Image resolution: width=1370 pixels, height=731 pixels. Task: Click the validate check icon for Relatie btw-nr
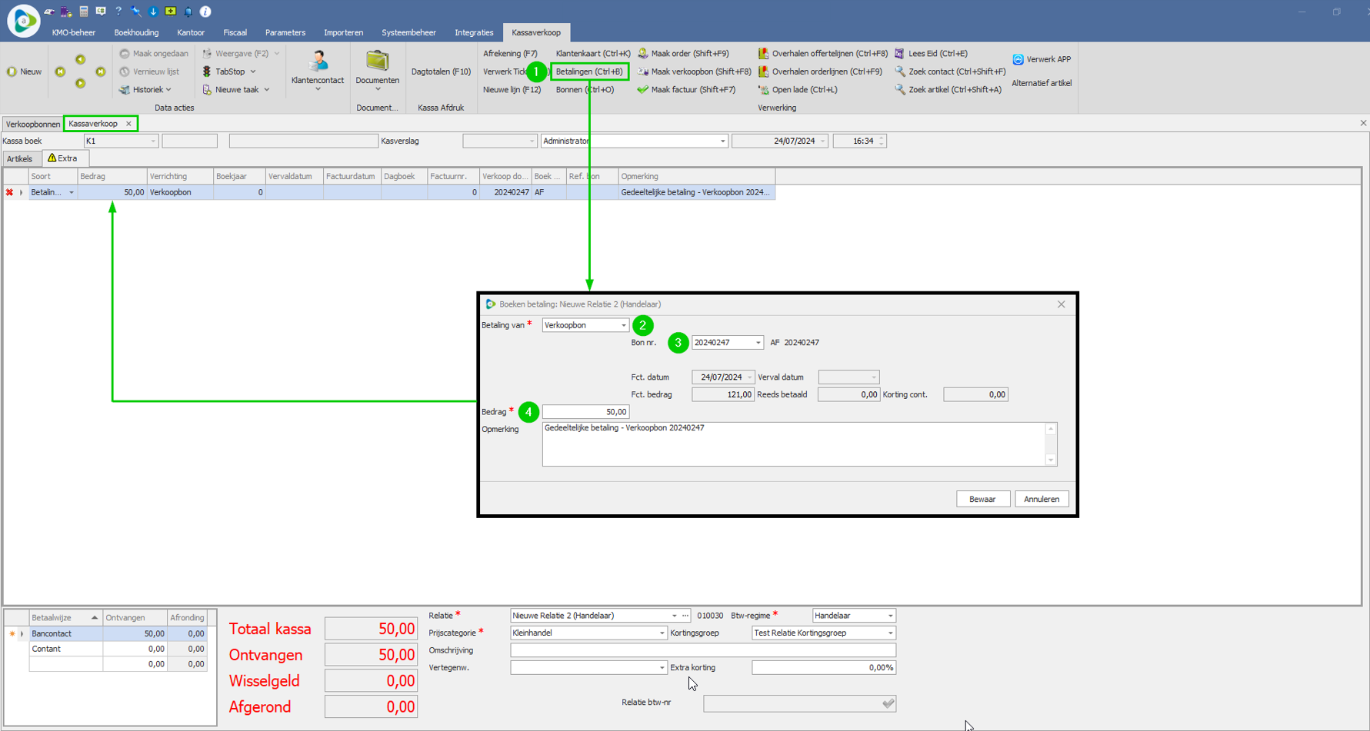(888, 703)
